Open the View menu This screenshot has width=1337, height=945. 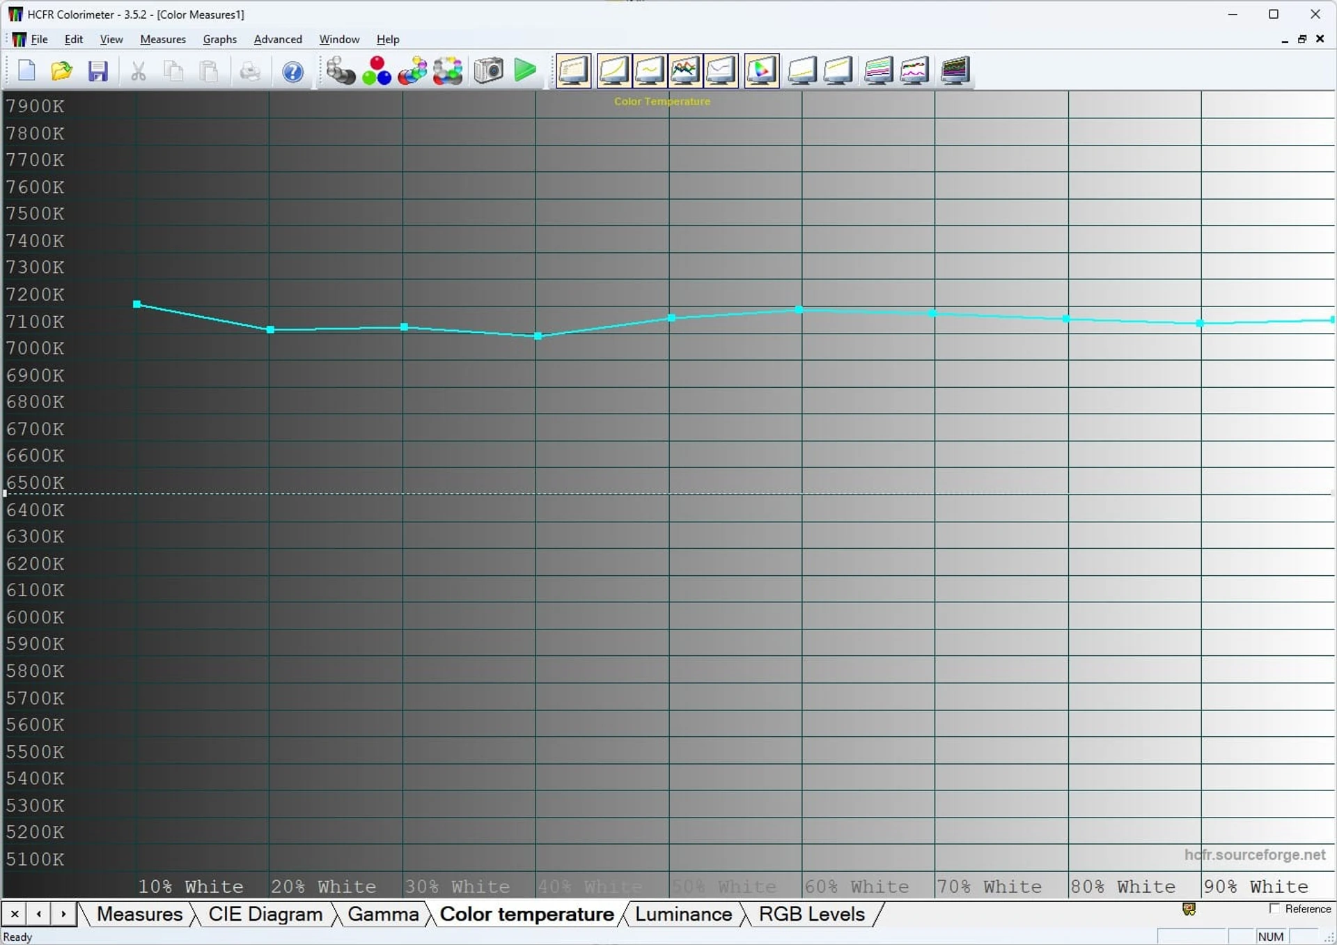(x=111, y=39)
